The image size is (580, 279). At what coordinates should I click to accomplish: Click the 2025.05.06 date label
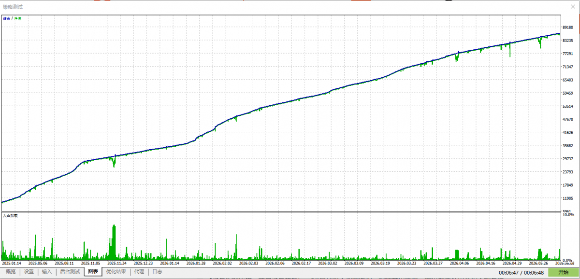coord(38,264)
